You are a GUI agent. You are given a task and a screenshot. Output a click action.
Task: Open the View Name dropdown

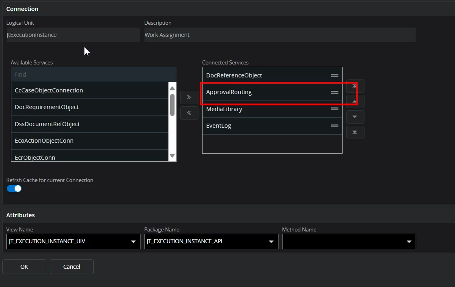tap(133, 242)
